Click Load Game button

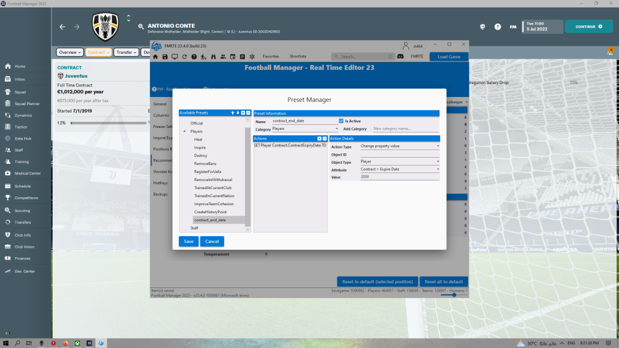pyautogui.click(x=449, y=57)
